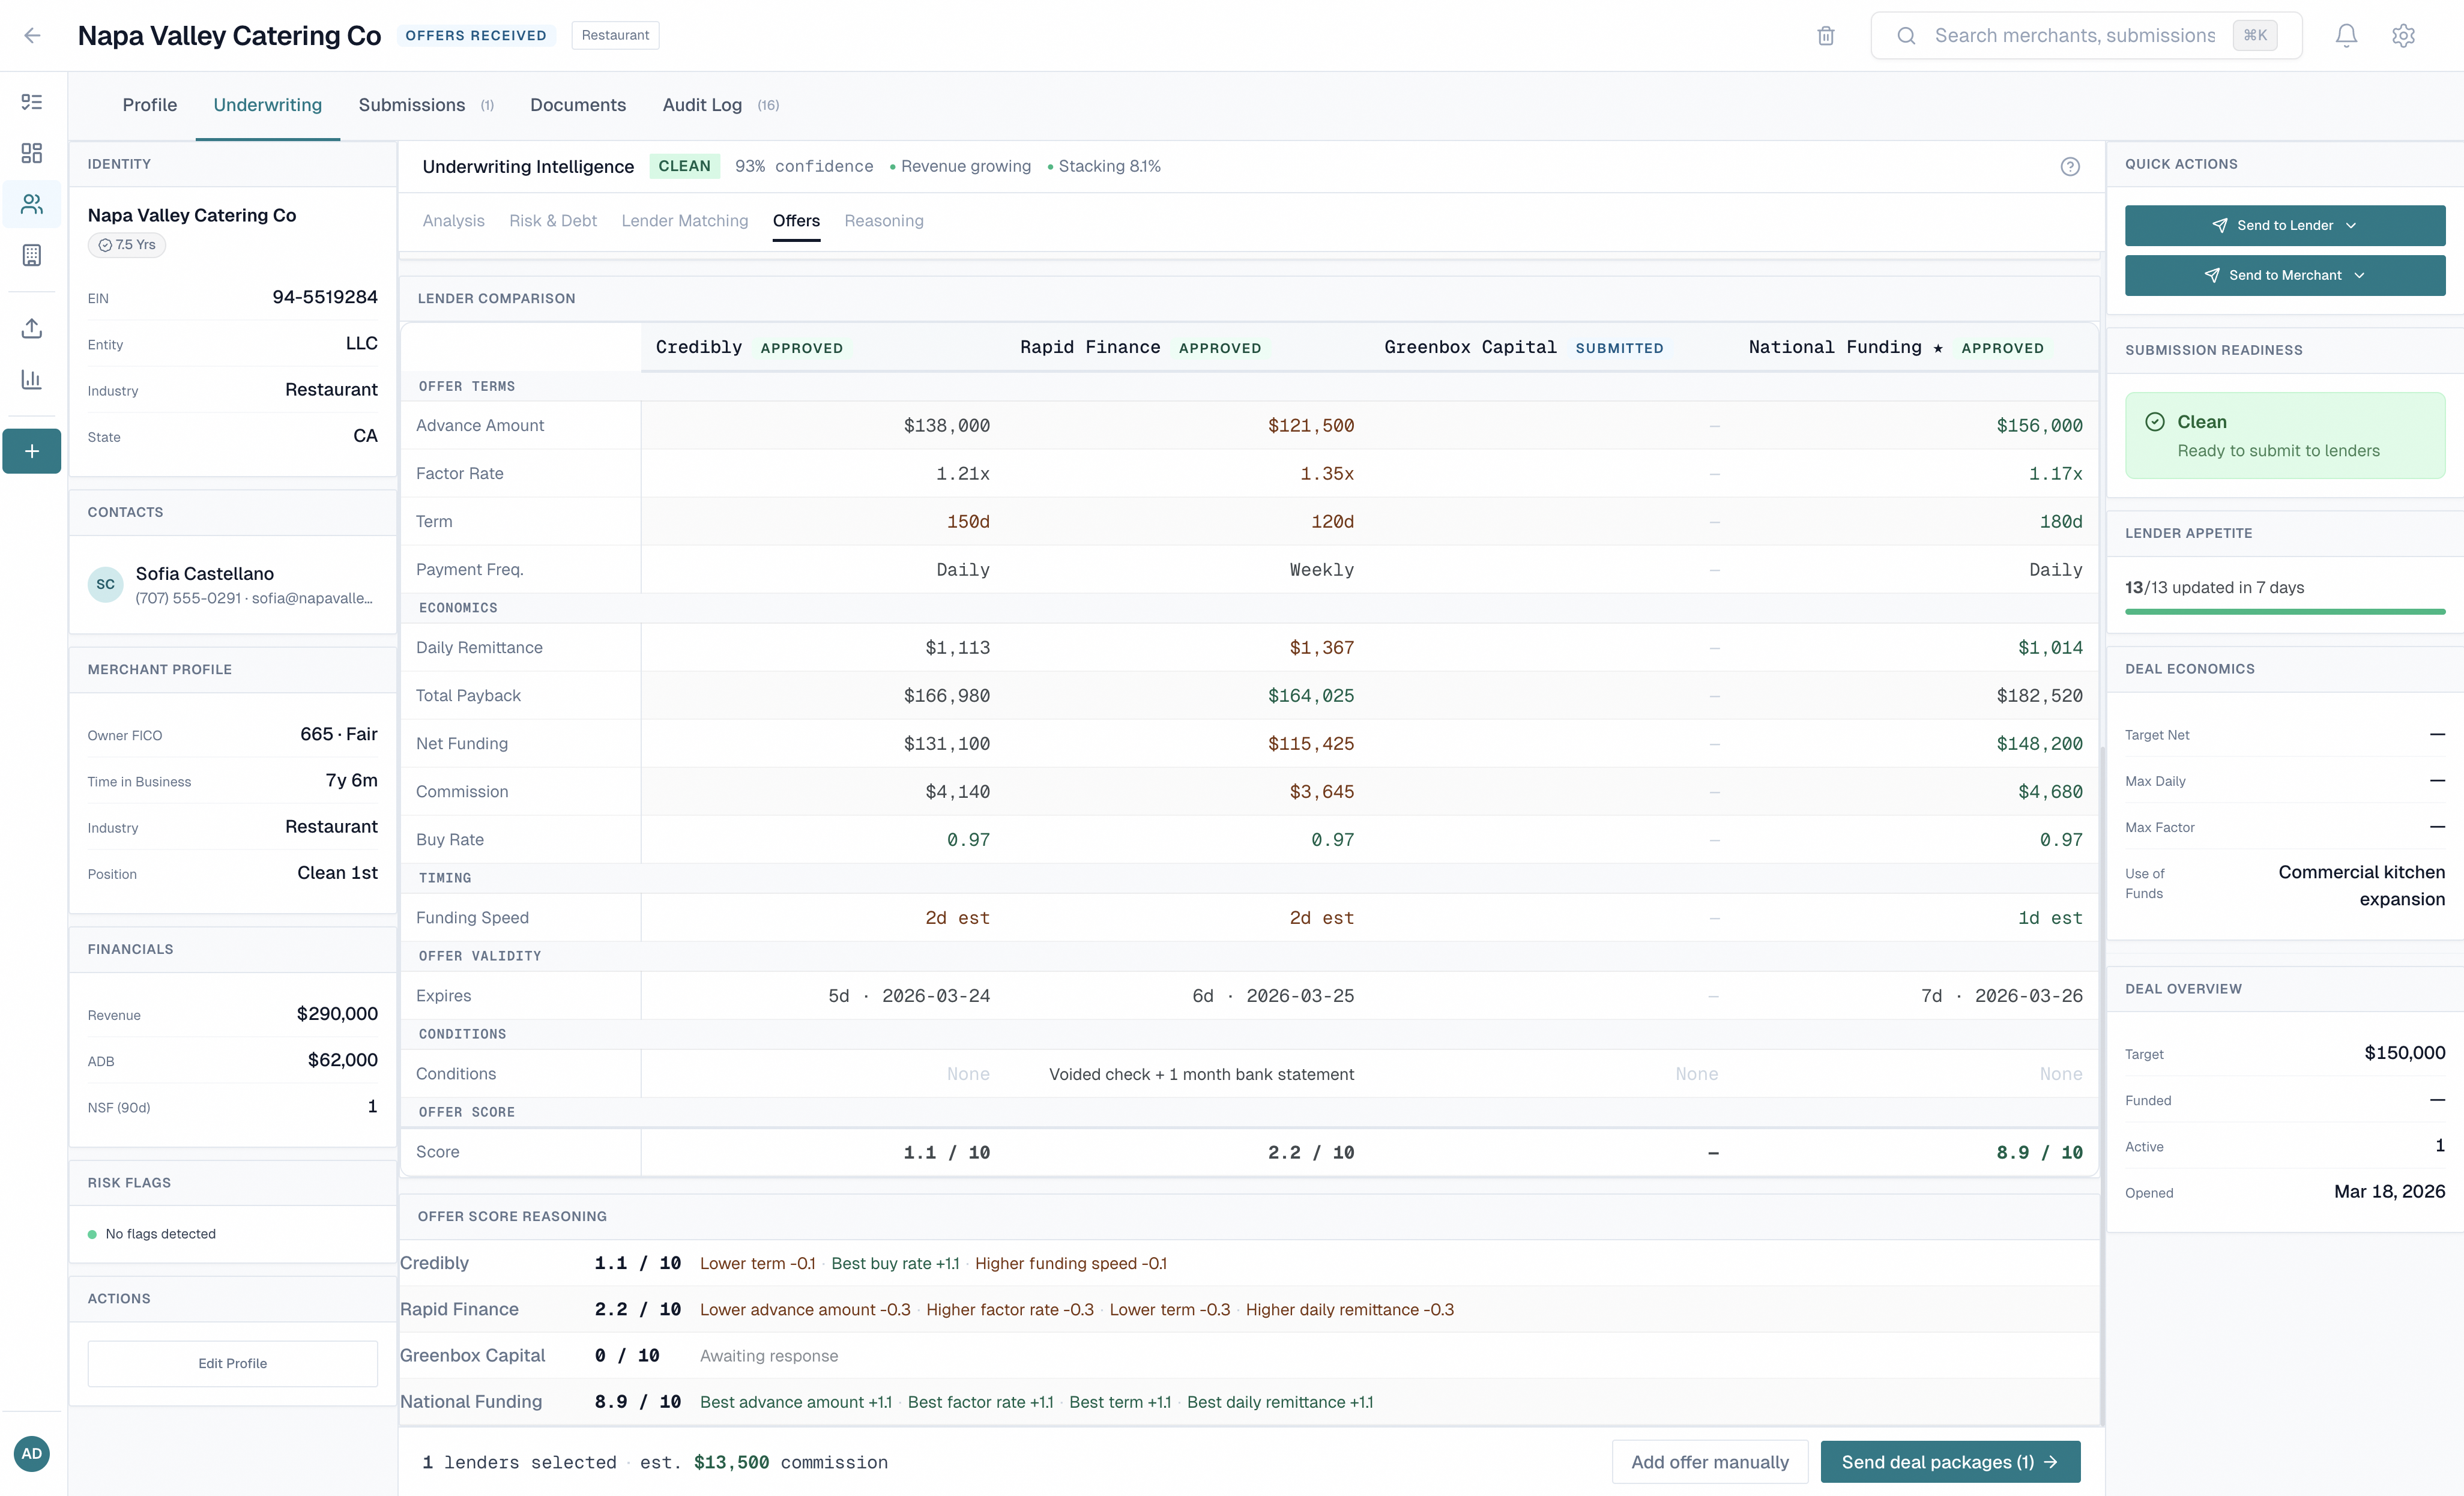The image size is (2464, 1496).
Task: Click the sidebar upload icon
Action: point(32,328)
